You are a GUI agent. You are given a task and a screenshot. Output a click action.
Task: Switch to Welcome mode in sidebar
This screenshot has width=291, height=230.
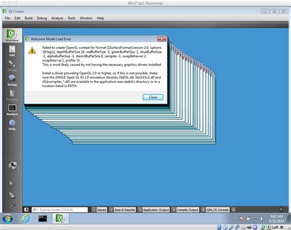coord(12,36)
